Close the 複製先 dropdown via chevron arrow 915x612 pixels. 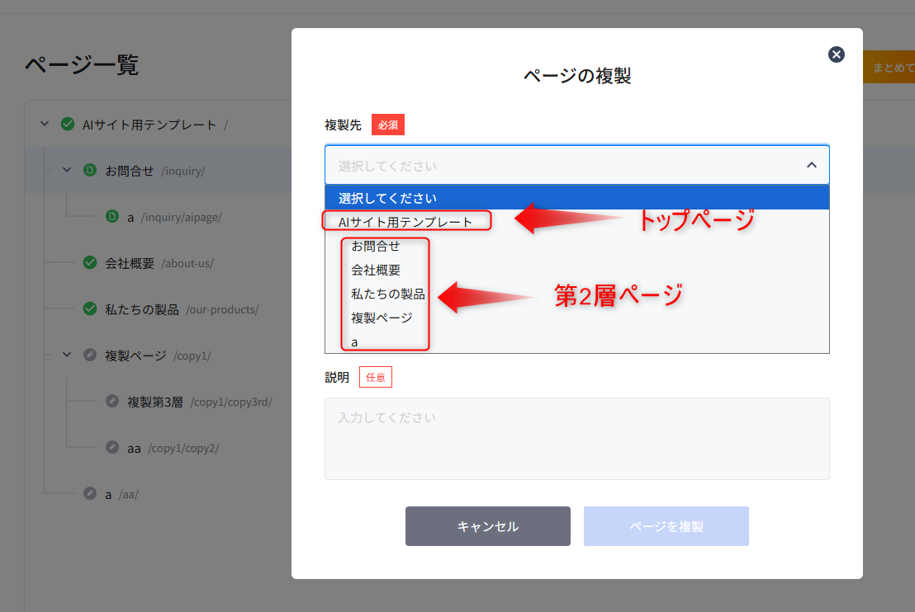(811, 165)
